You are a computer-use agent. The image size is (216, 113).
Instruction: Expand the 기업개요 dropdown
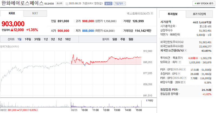click(120, 4)
